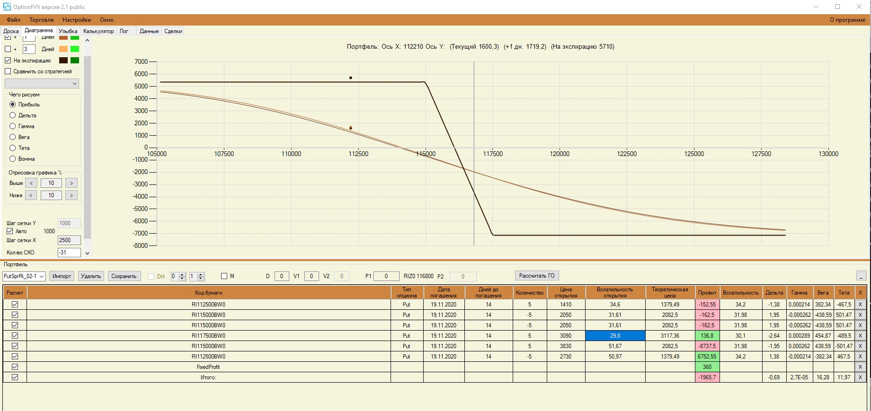Open the empty strategy comparison dropdown

click(42, 84)
